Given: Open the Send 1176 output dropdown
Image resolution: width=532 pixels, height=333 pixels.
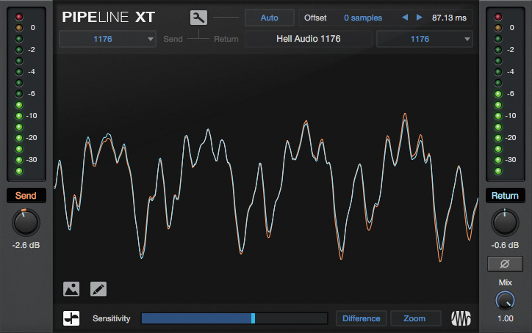Looking at the screenshot, I should pos(107,39).
